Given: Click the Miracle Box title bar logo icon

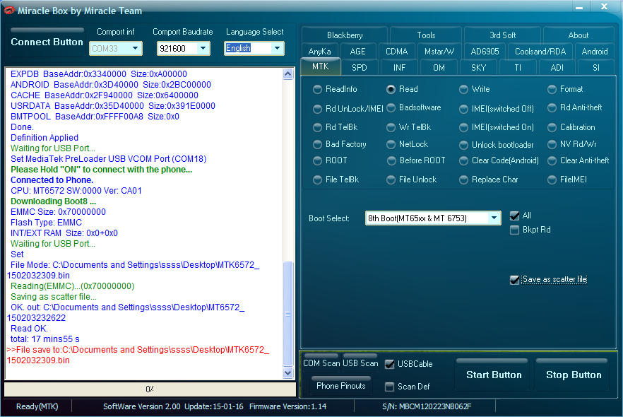Looking at the screenshot, I should (8, 11).
